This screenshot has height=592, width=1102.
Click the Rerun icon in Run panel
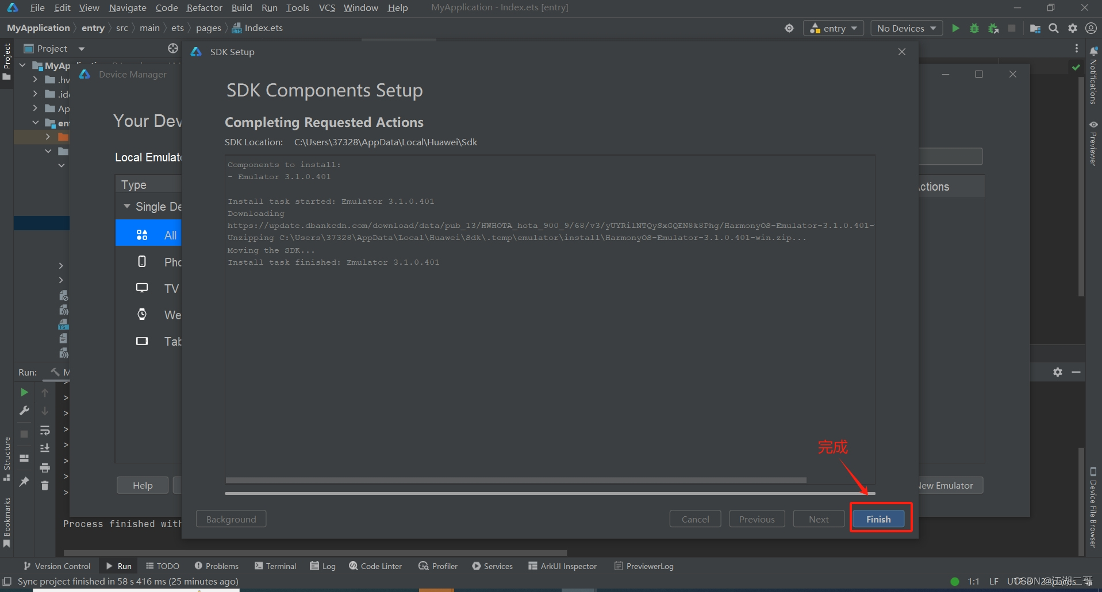click(x=24, y=392)
